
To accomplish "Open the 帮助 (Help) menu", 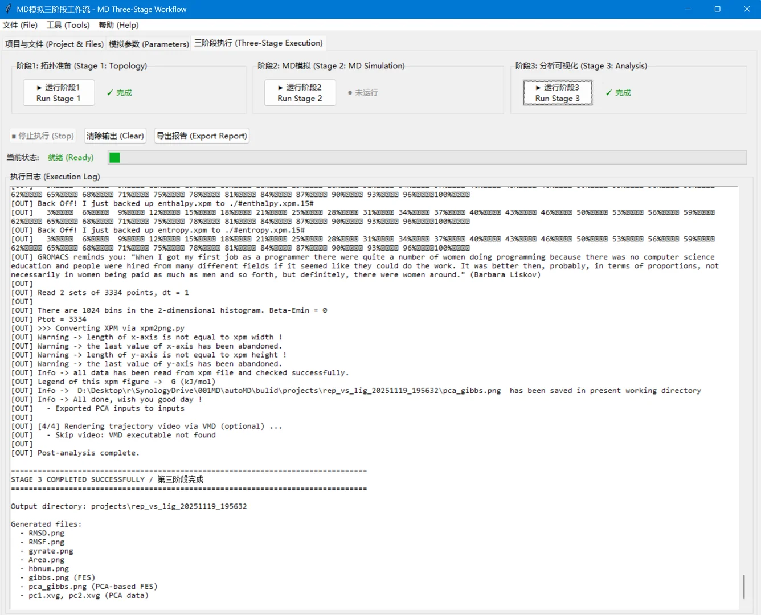I will (118, 25).
